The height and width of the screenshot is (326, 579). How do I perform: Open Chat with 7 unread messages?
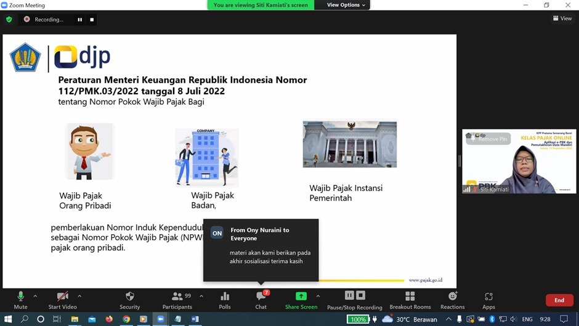point(261,300)
